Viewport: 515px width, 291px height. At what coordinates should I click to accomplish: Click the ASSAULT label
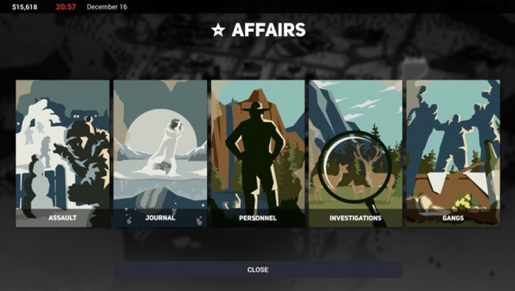click(x=62, y=218)
